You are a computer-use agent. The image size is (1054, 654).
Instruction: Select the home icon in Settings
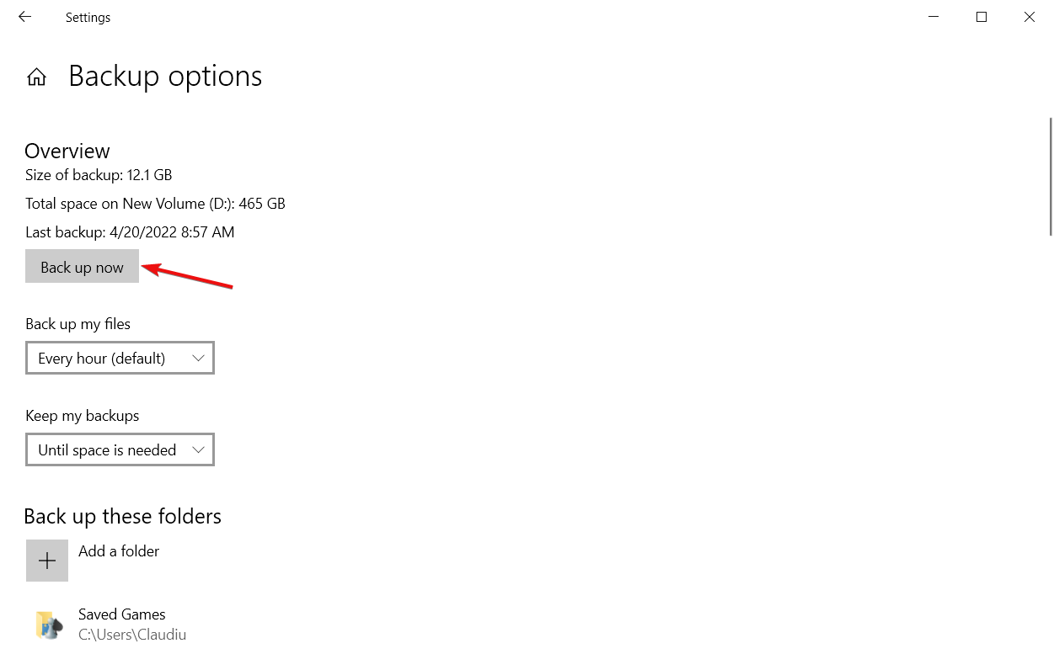(37, 76)
